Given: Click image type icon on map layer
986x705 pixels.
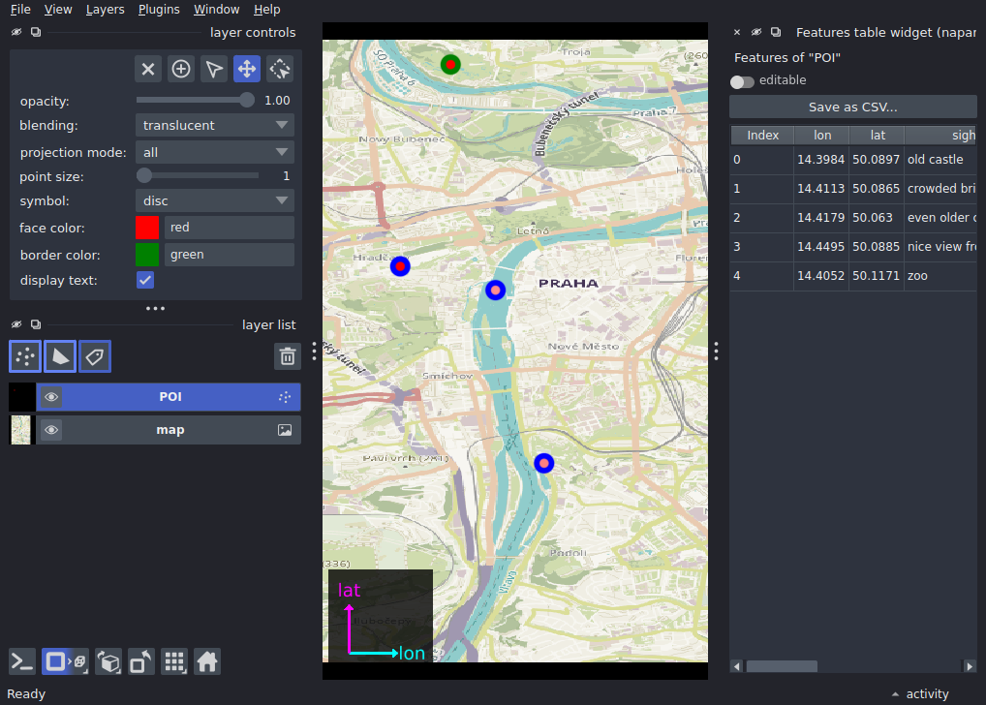Looking at the screenshot, I should click(285, 430).
